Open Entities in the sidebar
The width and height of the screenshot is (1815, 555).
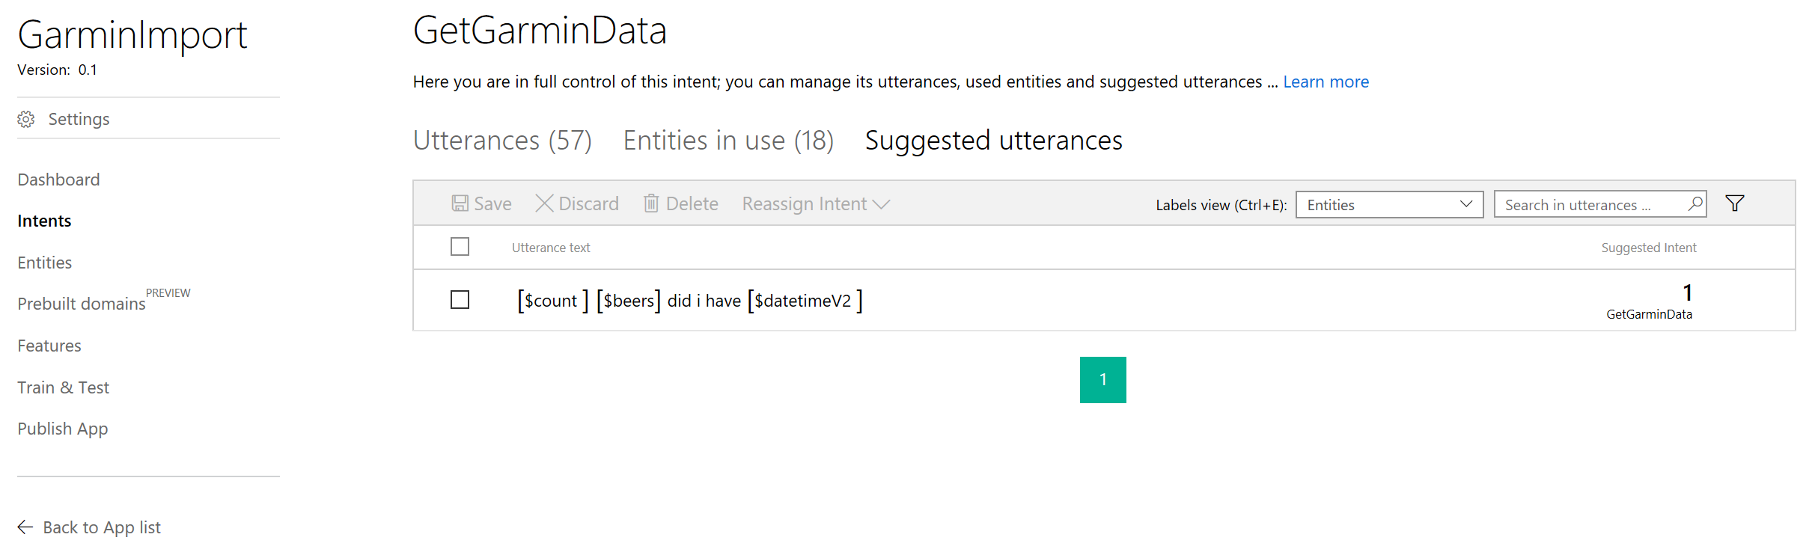[x=45, y=263]
